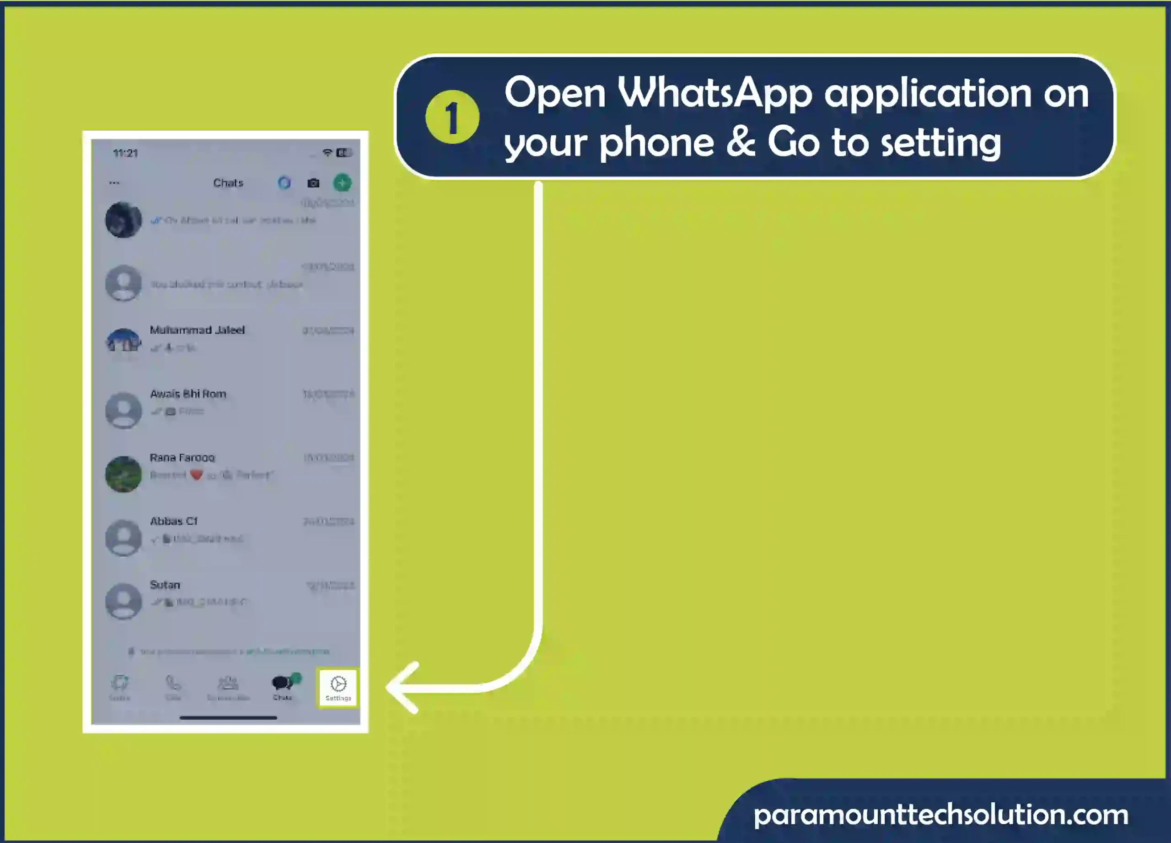This screenshot has height=843, width=1171.
Task: Select the Chats tab
Action: (x=283, y=688)
